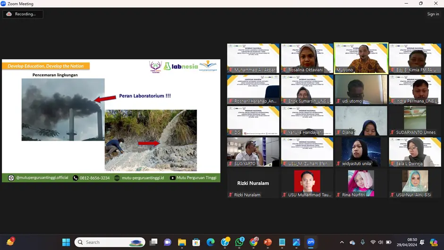Image resolution: width=444 pixels, height=250 pixels.
Task: Select SUGIYARTO's video tile
Action: 253,152
